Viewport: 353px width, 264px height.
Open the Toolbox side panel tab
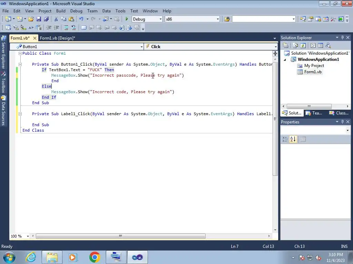point(3,82)
